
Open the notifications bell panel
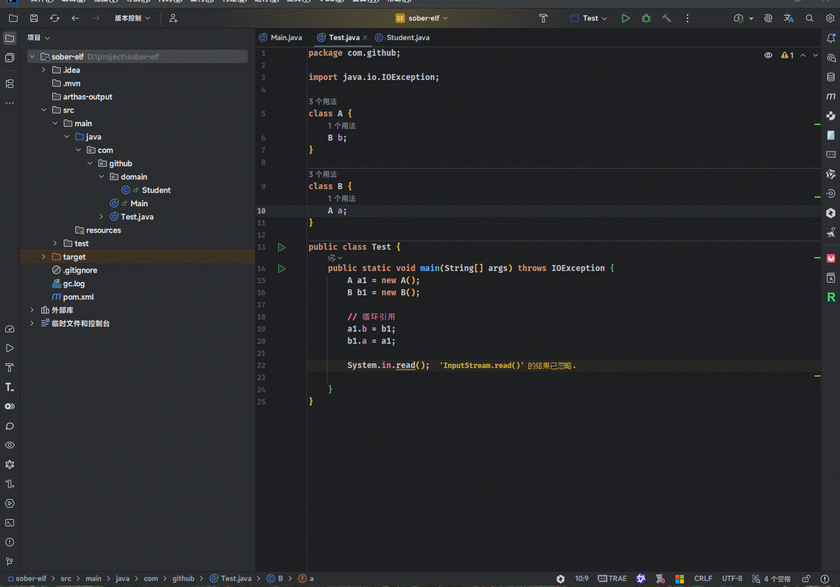point(831,38)
